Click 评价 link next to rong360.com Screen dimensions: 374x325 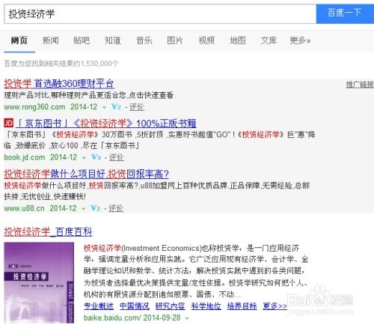[x=137, y=107]
